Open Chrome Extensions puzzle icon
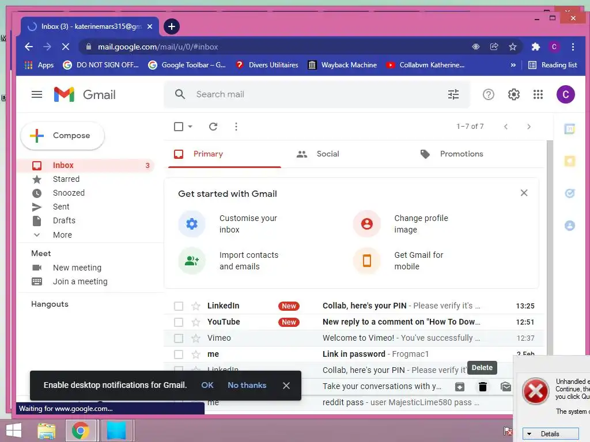The image size is (590, 442). point(535,47)
